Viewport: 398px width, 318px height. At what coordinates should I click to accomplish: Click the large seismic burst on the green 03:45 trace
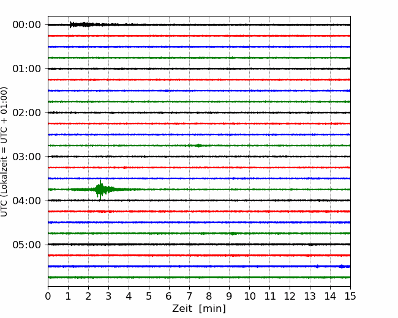(x=100, y=190)
